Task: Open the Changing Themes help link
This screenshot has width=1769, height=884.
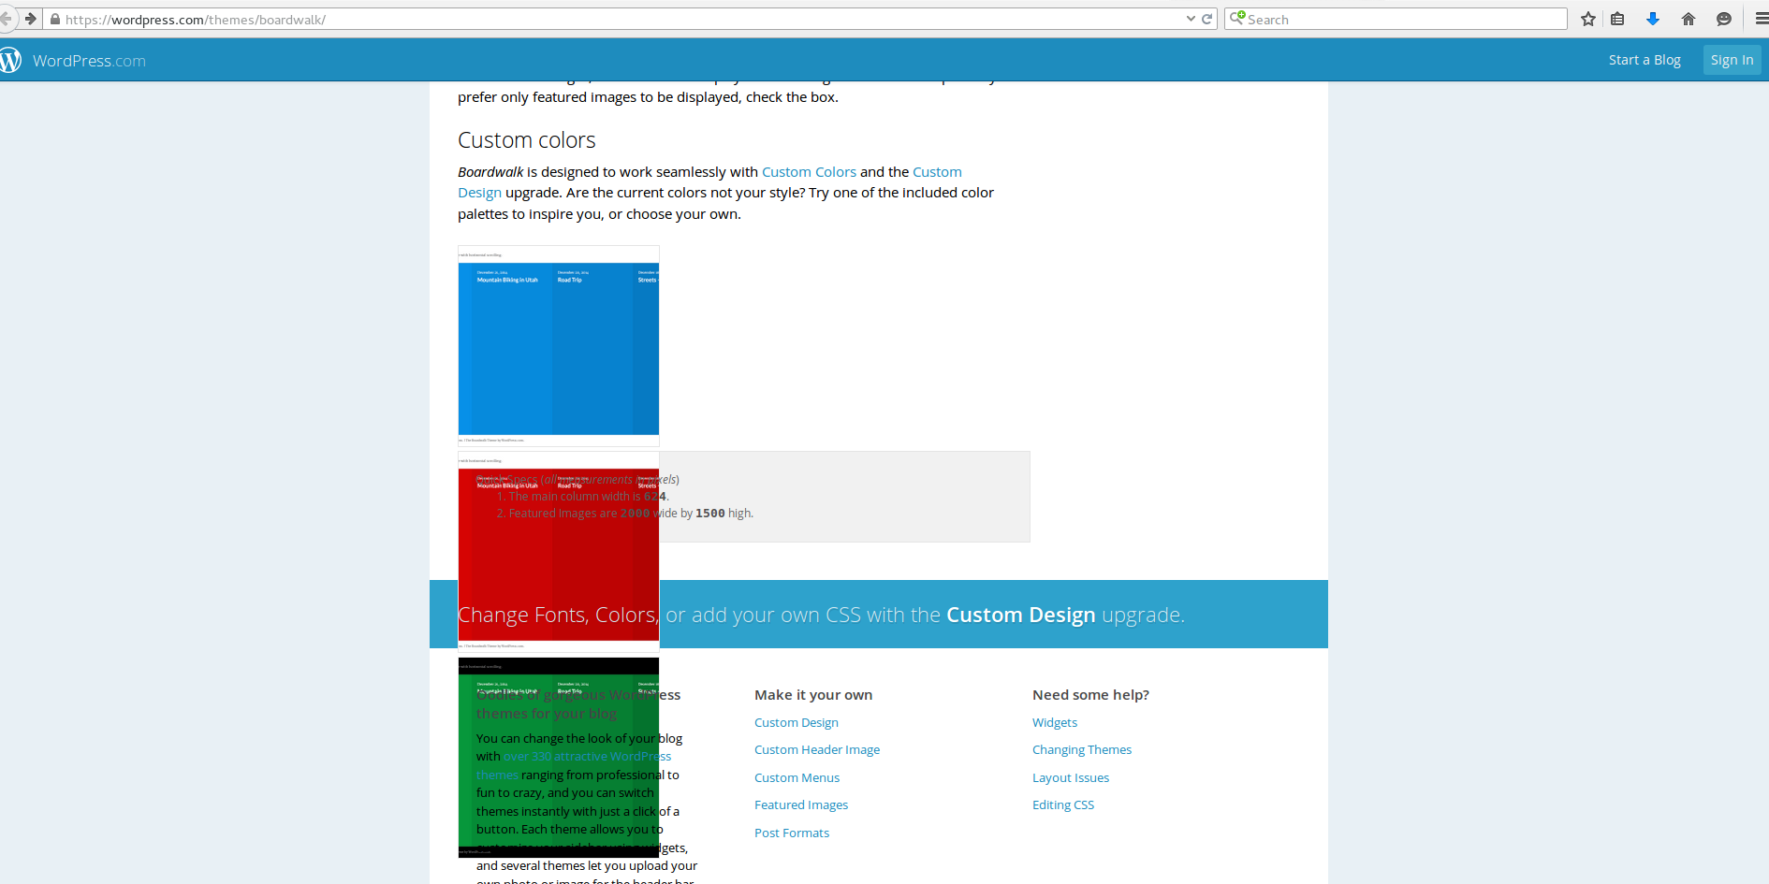Action: click(1082, 749)
